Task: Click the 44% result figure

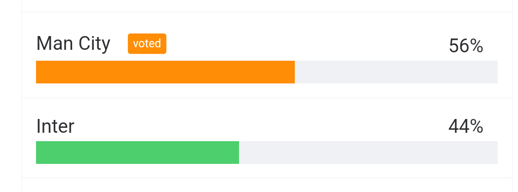Action: point(466,126)
